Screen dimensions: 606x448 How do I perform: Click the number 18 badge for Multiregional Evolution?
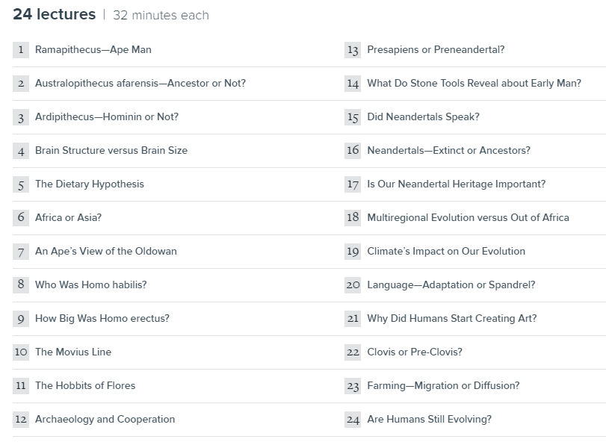[x=353, y=218]
